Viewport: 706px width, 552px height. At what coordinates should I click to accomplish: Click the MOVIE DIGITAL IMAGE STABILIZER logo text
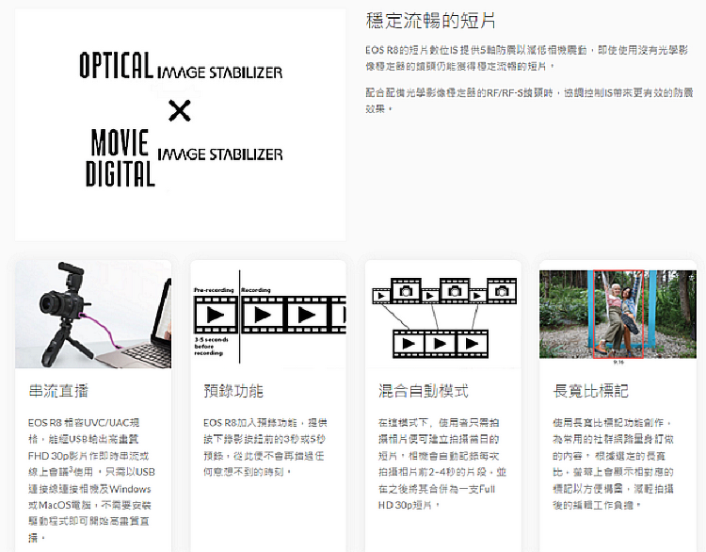tap(185, 157)
